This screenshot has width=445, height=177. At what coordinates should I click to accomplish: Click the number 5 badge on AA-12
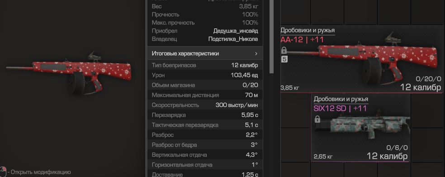coord(284,59)
